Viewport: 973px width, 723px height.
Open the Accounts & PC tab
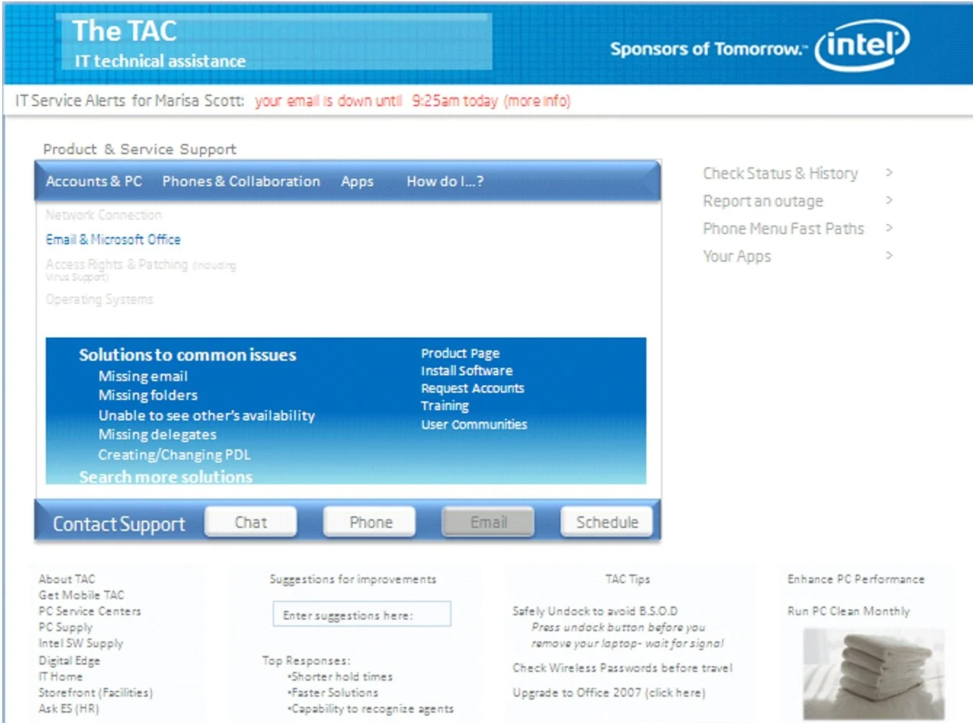94,181
